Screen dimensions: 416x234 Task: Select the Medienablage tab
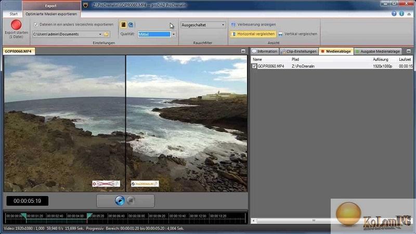336,51
